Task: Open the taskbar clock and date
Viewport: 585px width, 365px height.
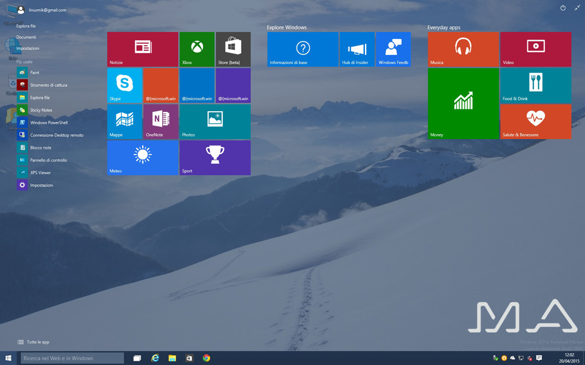Action: pos(569,358)
